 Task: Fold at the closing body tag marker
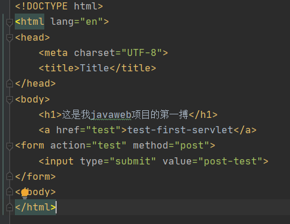[x=9, y=192]
